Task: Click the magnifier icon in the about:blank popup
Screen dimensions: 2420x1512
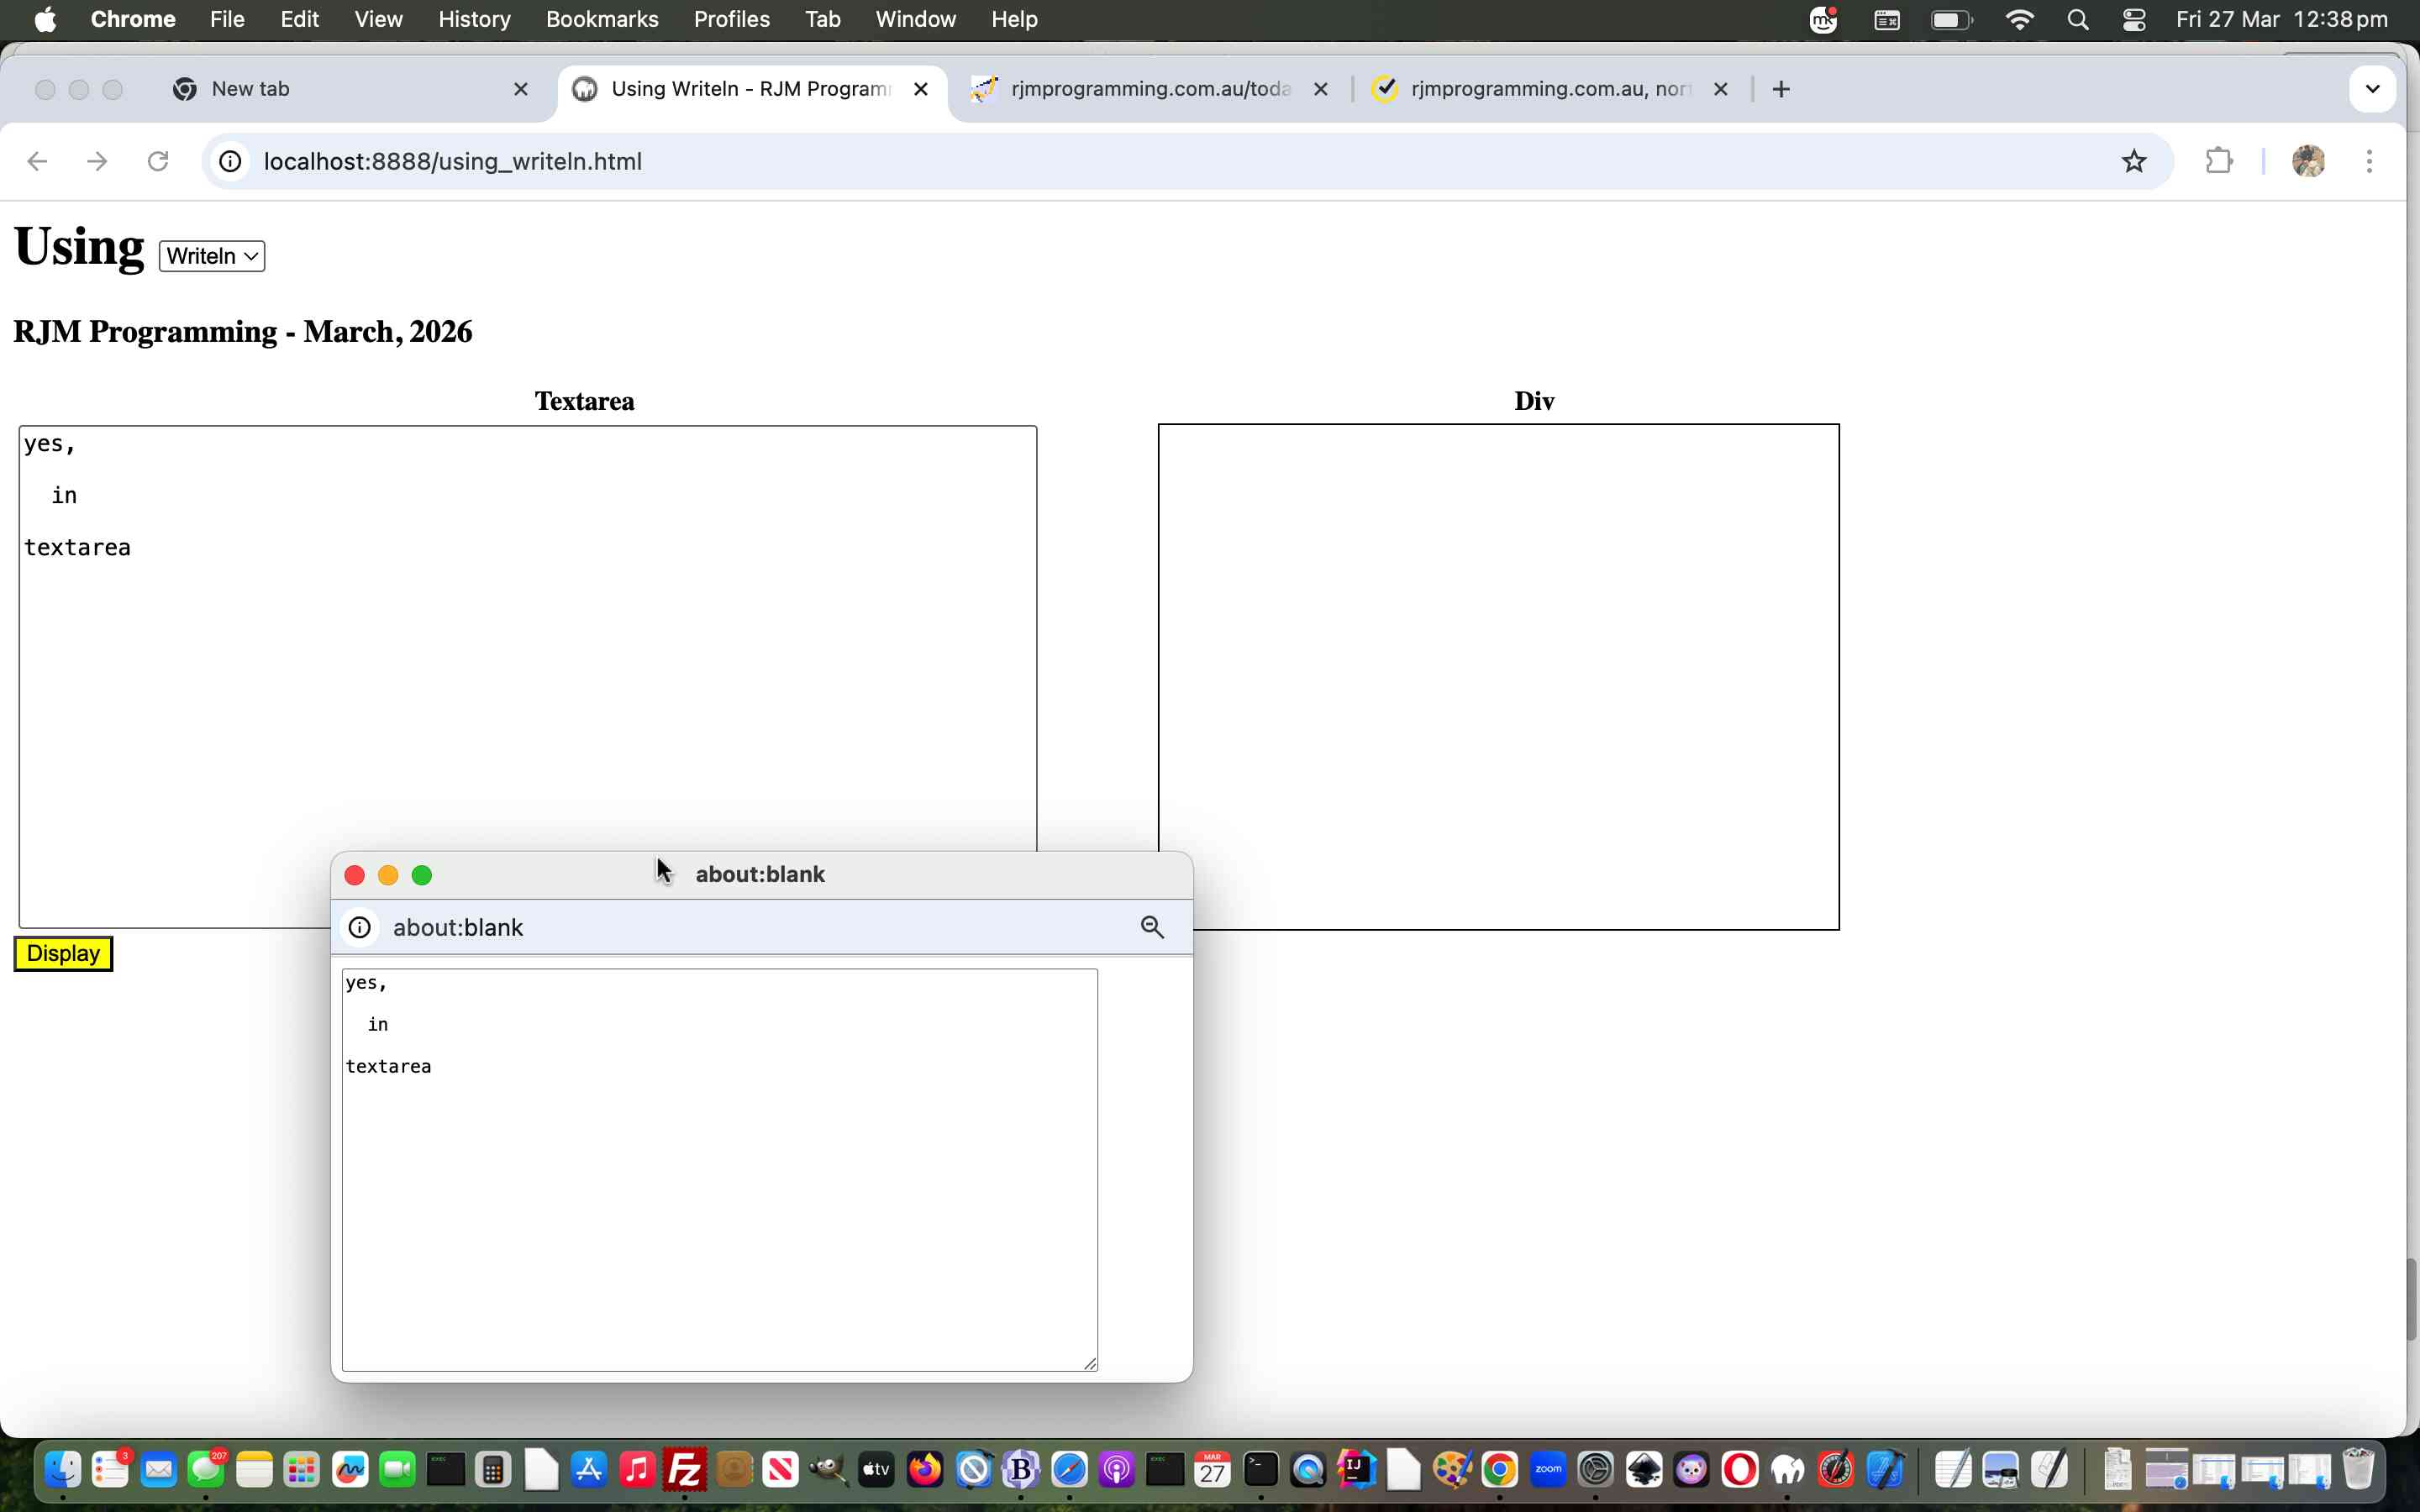Action: pyautogui.click(x=1151, y=927)
